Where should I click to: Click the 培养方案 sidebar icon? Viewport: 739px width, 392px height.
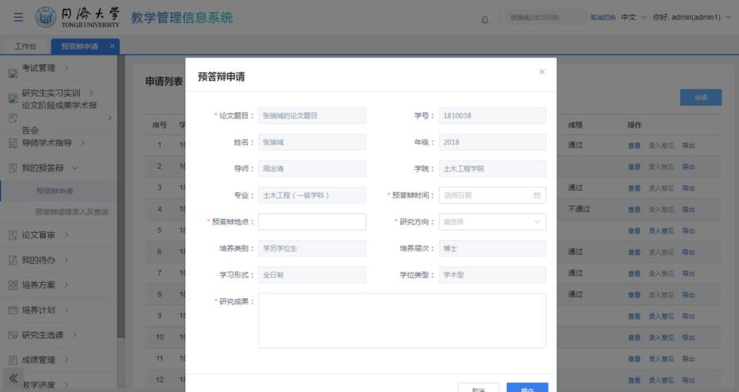13,285
